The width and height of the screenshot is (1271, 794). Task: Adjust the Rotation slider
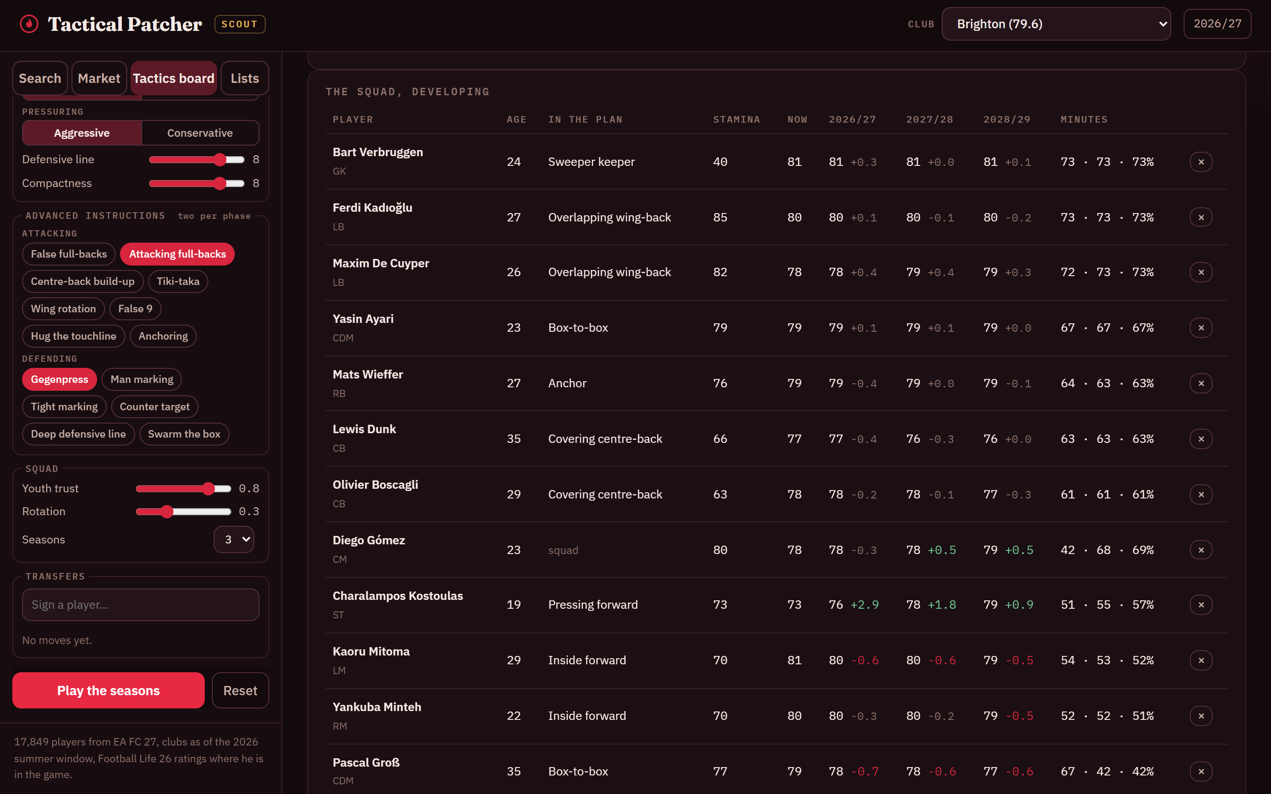(183, 512)
